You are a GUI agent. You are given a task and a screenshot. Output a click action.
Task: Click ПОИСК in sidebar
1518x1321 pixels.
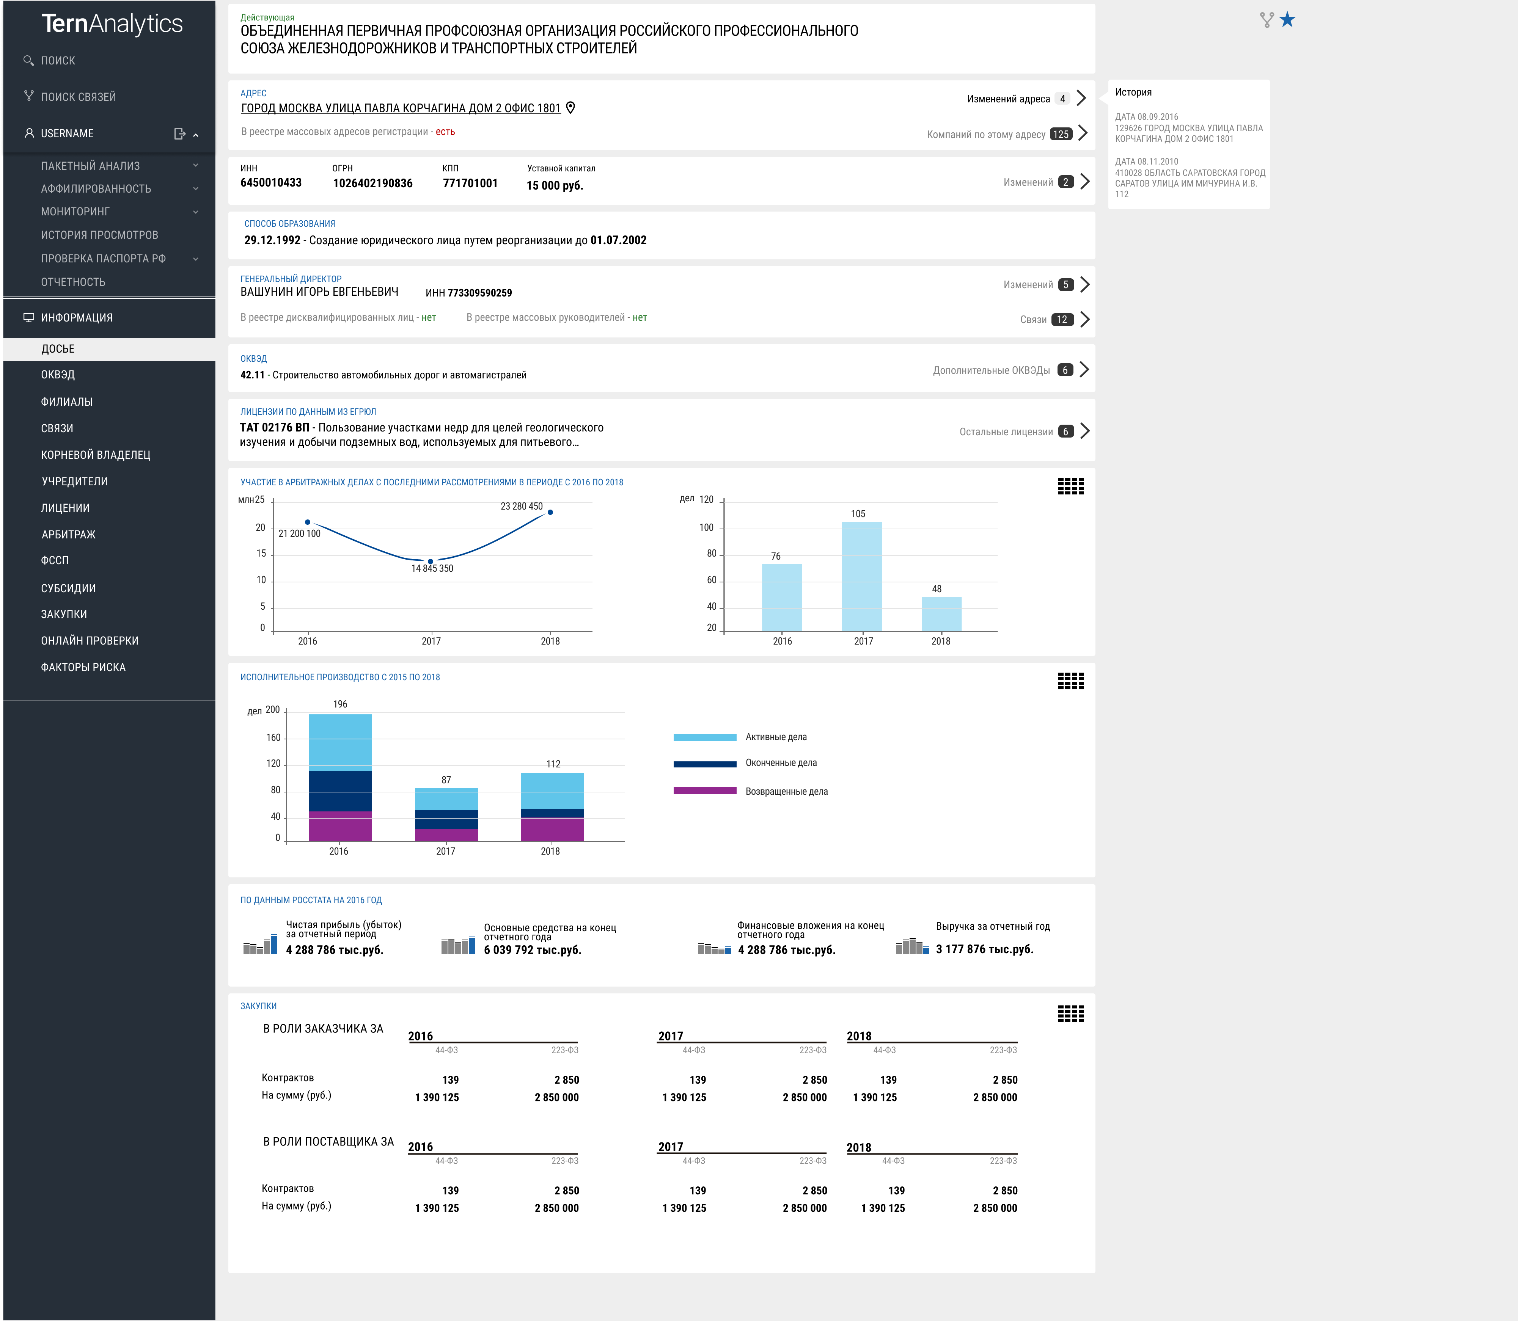(58, 60)
